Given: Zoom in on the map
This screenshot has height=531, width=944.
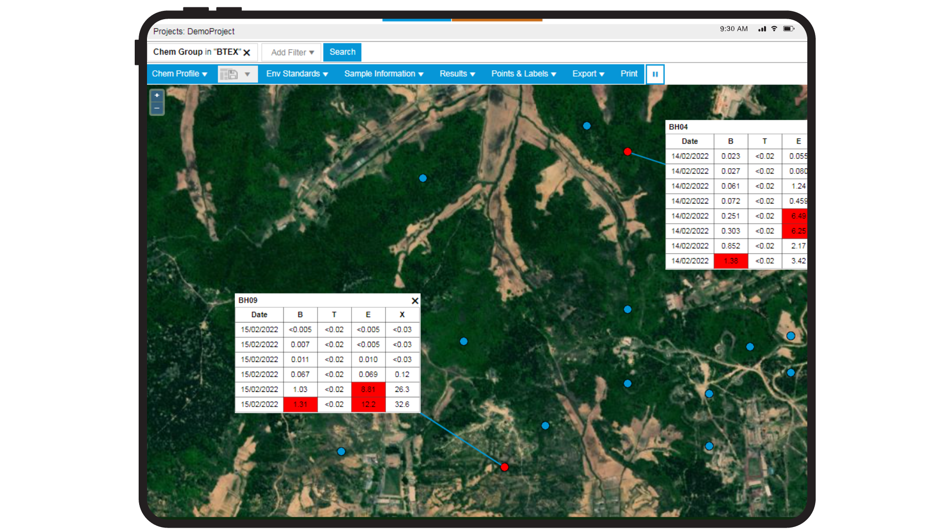Looking at the screenshot, I should [157, 95].
